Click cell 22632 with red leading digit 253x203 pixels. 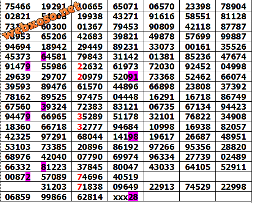(90, 67)
